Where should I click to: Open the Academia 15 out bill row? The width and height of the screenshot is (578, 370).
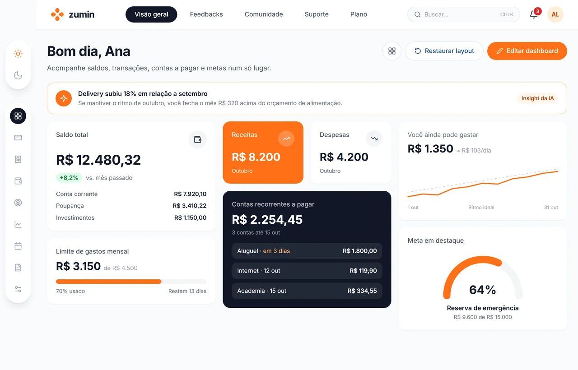point(307,291)
